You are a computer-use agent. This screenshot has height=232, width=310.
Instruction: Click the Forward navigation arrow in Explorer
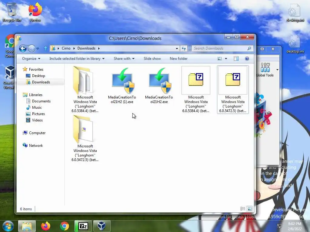[31, 48]
